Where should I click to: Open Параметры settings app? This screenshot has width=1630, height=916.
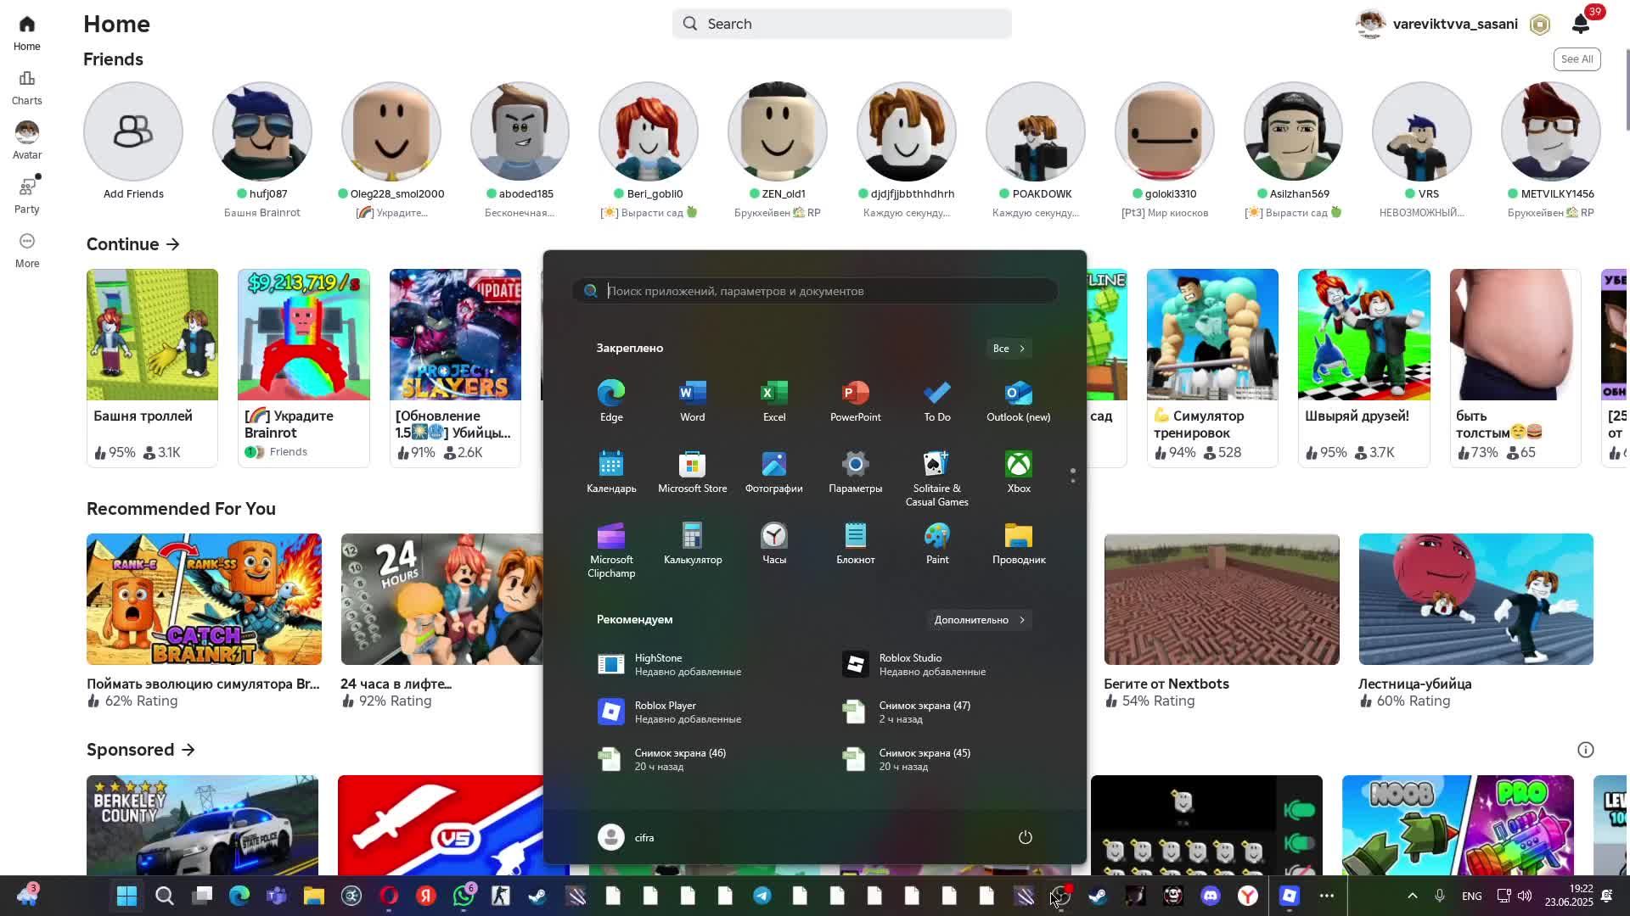(x=856, y=472)
